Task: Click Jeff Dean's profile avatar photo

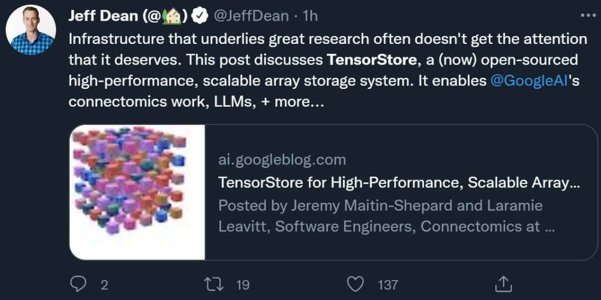Action: point(31,30)
